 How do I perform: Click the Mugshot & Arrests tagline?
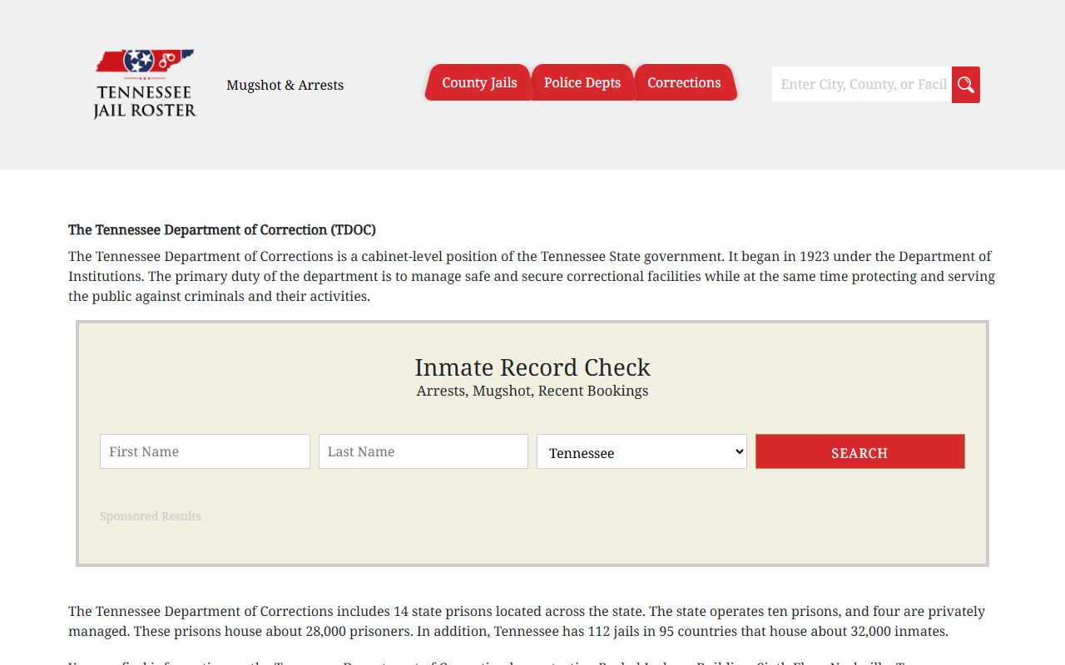coord(285,86)
